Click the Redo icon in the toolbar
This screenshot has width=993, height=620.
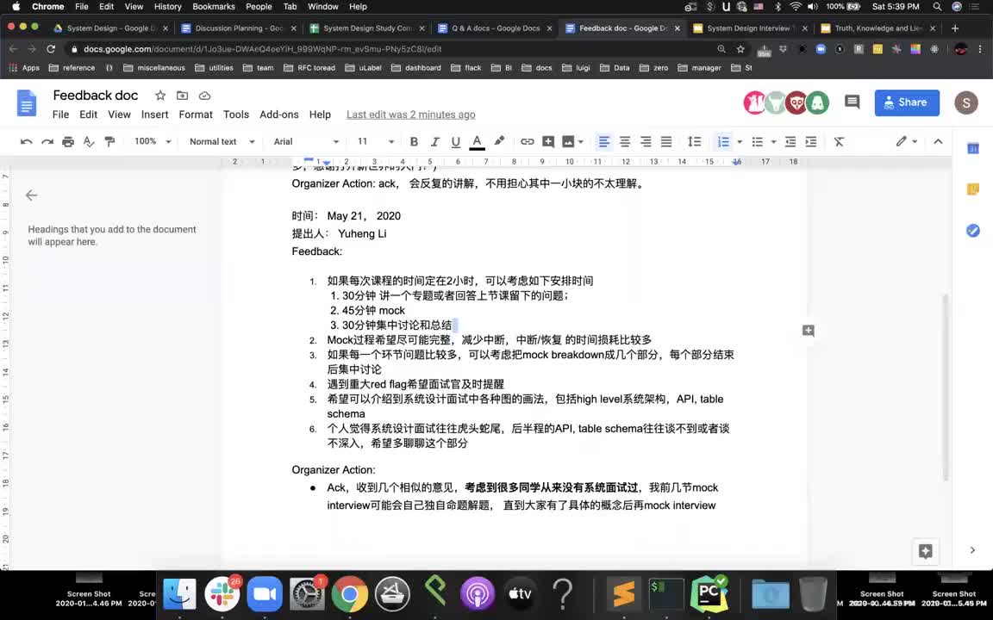point(47,142)
